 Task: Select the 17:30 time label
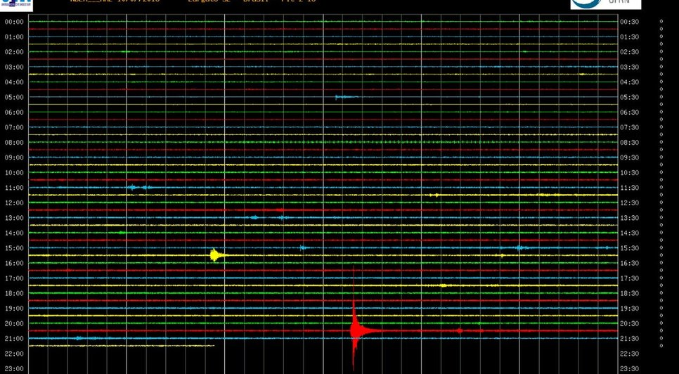630,278
